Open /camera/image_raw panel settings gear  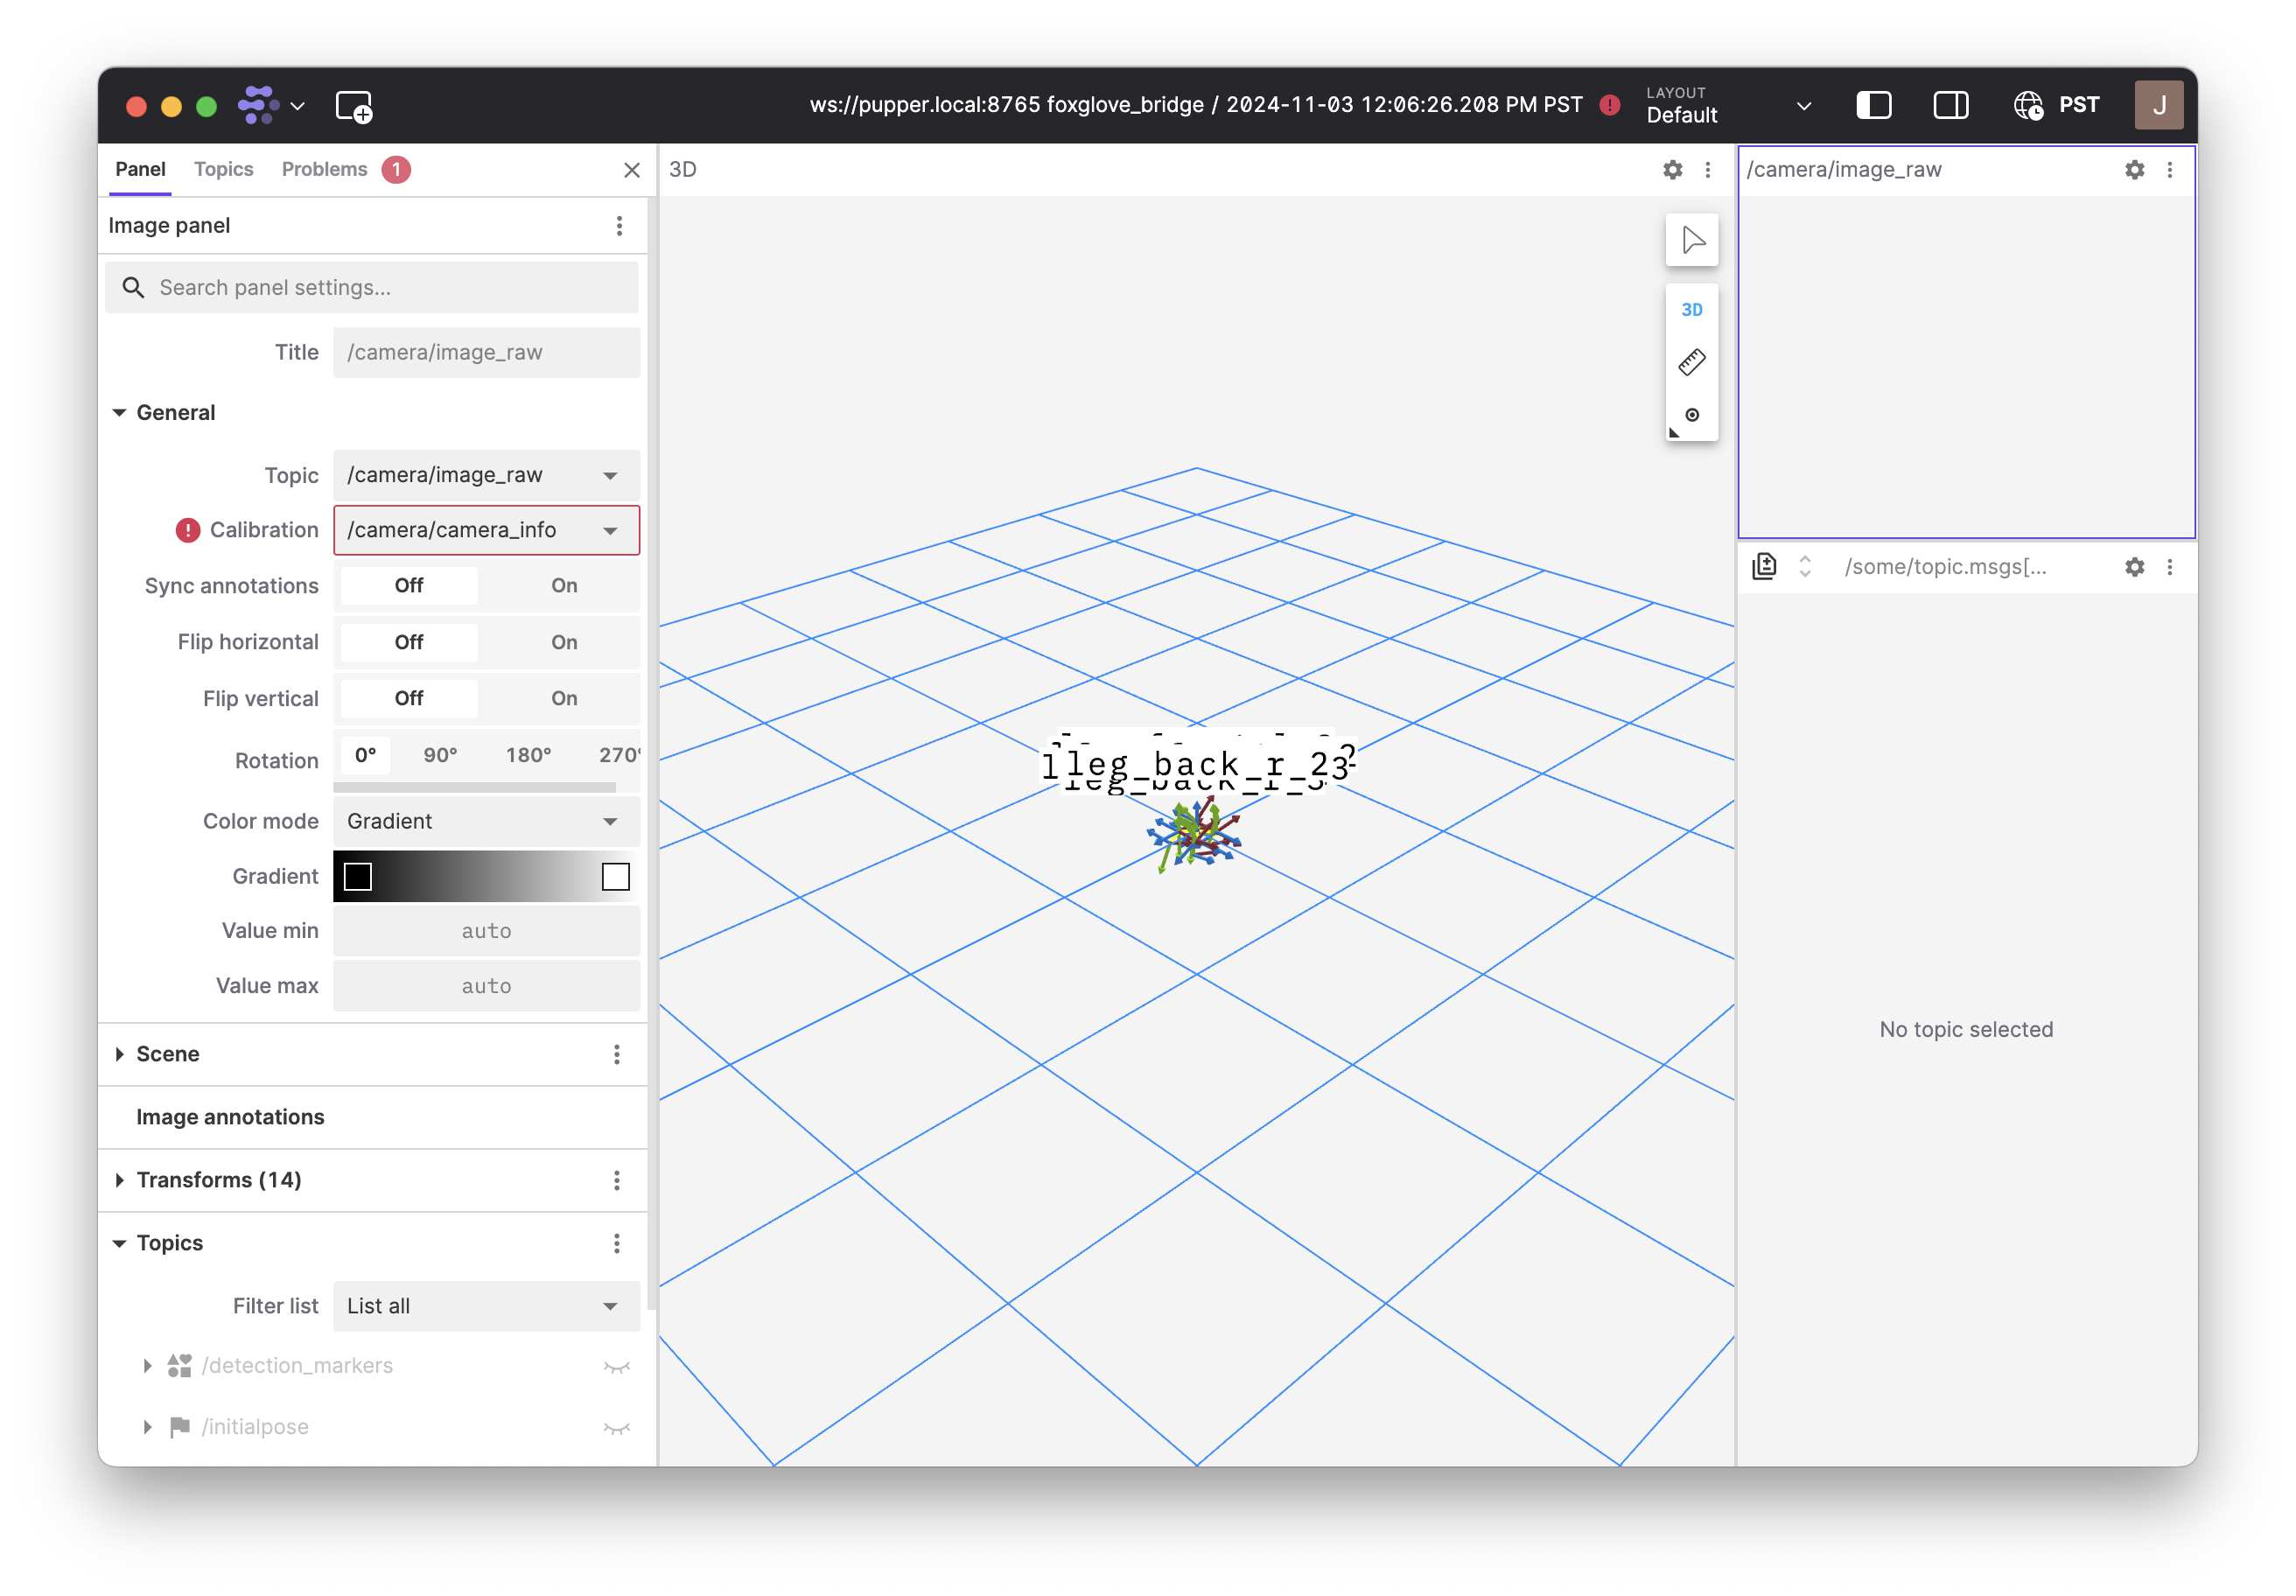pyautogui.click(x=2134, y=170)
